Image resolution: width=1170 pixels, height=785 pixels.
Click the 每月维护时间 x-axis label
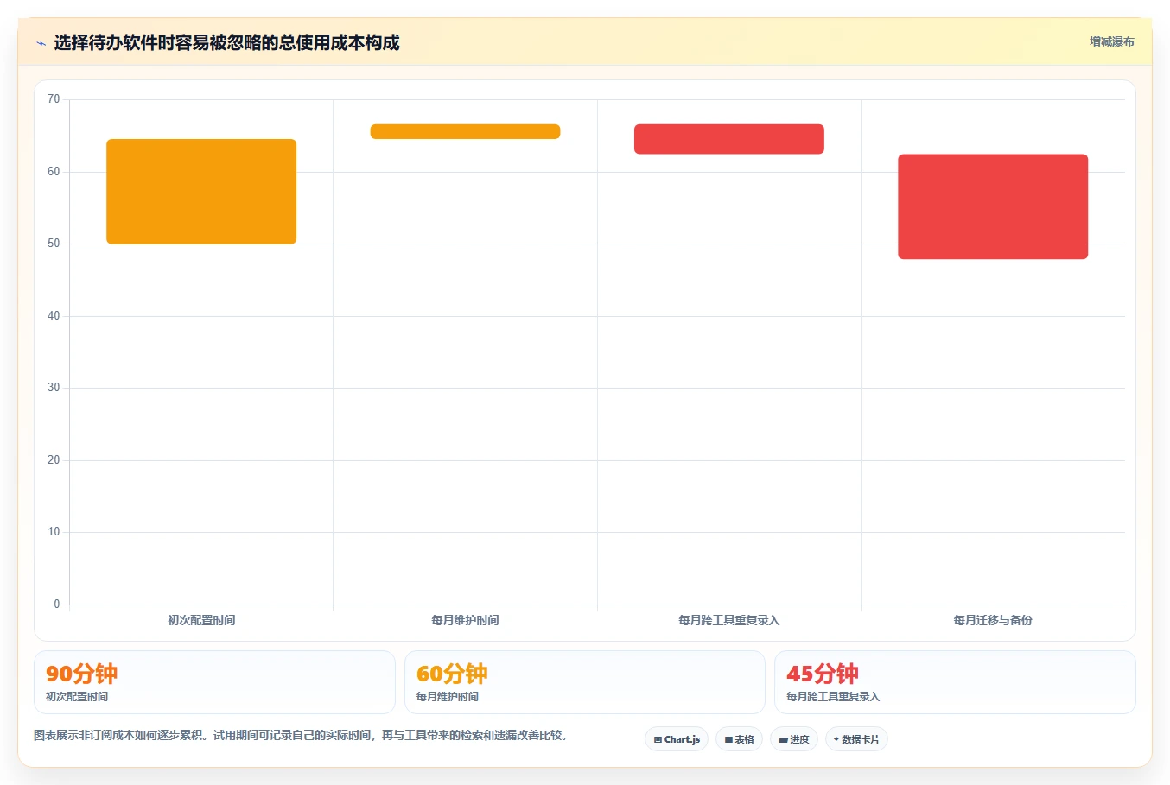coord(465,620)
